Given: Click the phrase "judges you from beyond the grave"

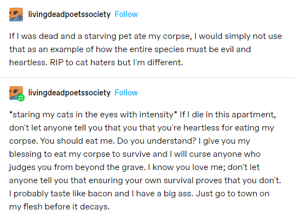Looking at the screenshot, I should [77, 167].
